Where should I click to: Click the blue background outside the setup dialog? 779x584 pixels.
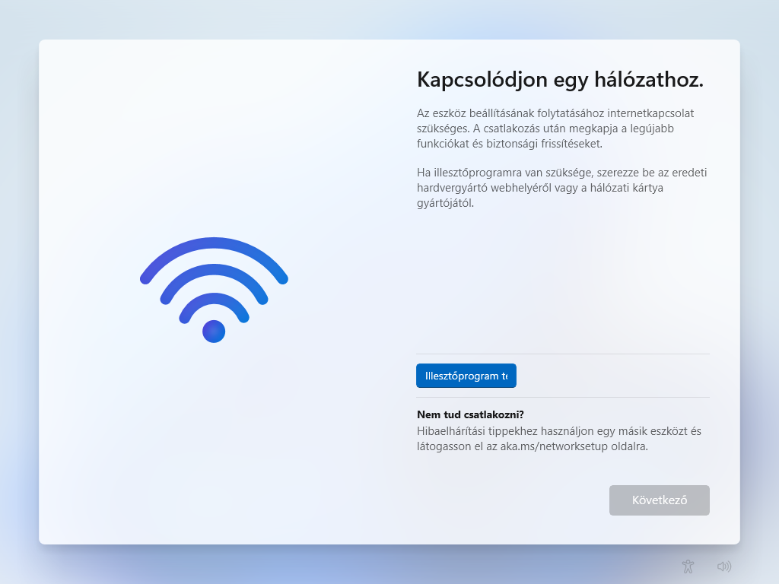pos(19,298)
